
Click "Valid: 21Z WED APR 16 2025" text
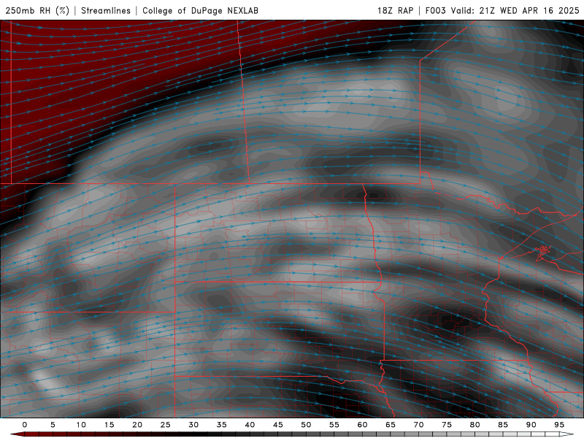(x=515, y=10)
